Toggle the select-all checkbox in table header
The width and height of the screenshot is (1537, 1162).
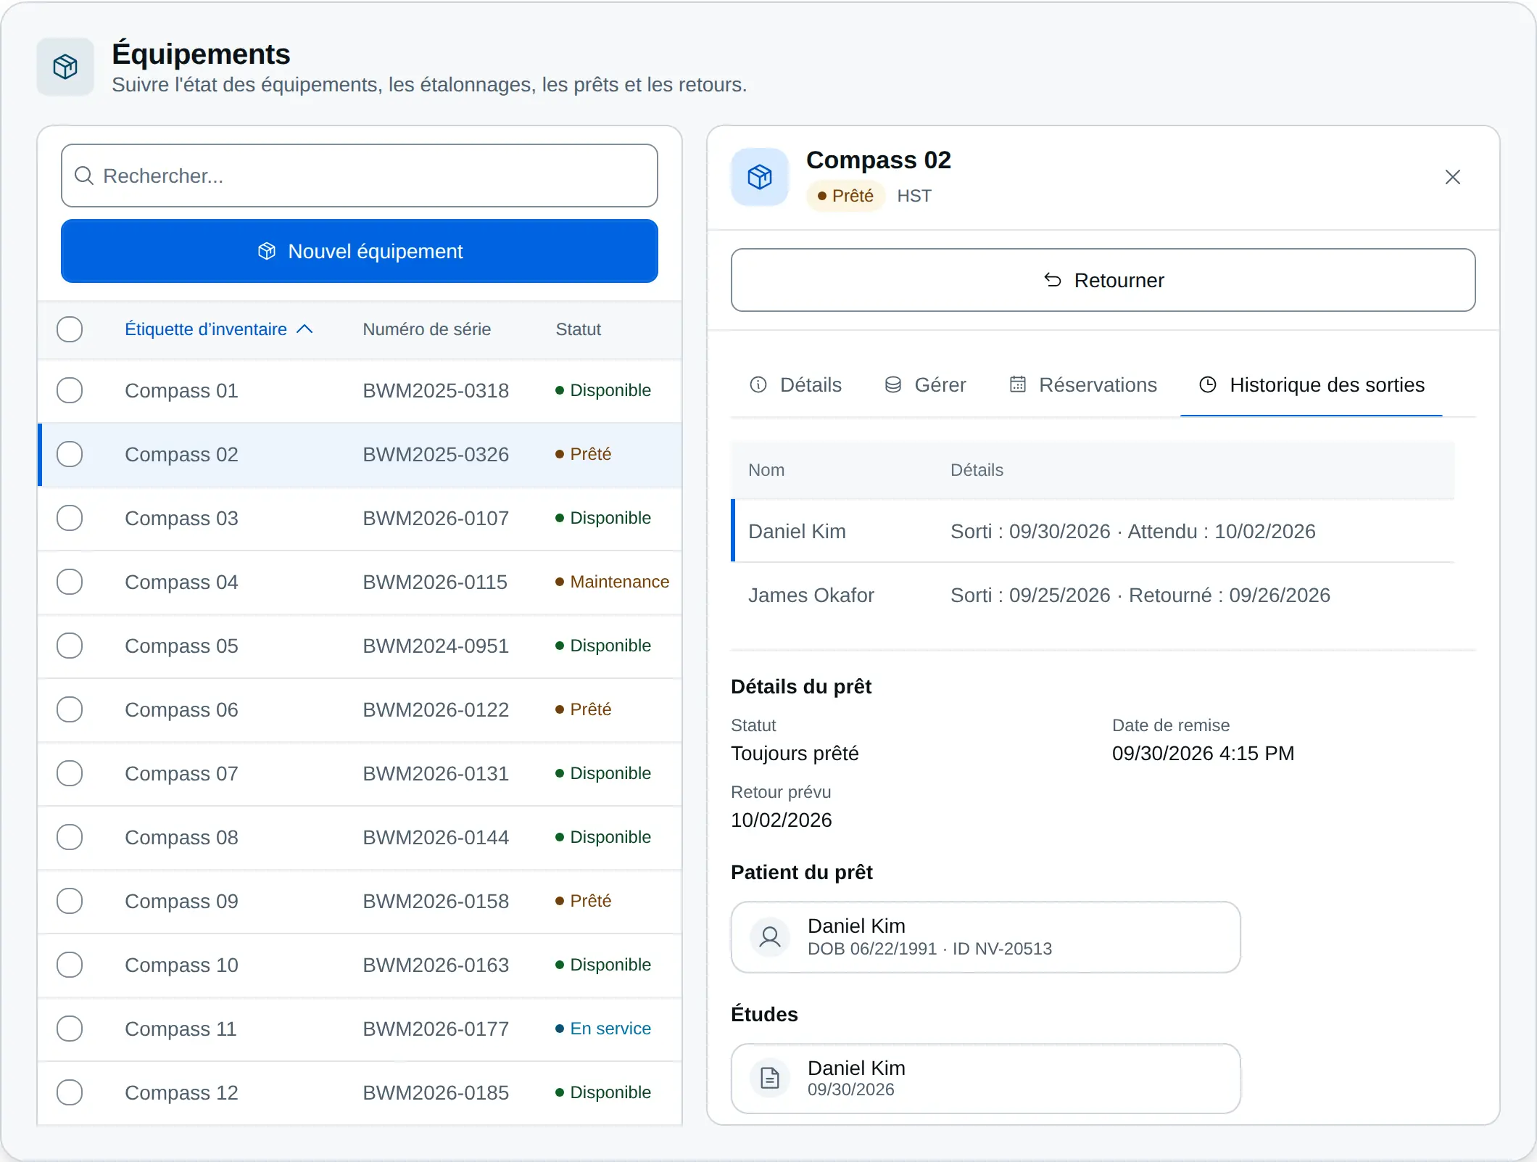pyautogui.click(x=70, y=329)
